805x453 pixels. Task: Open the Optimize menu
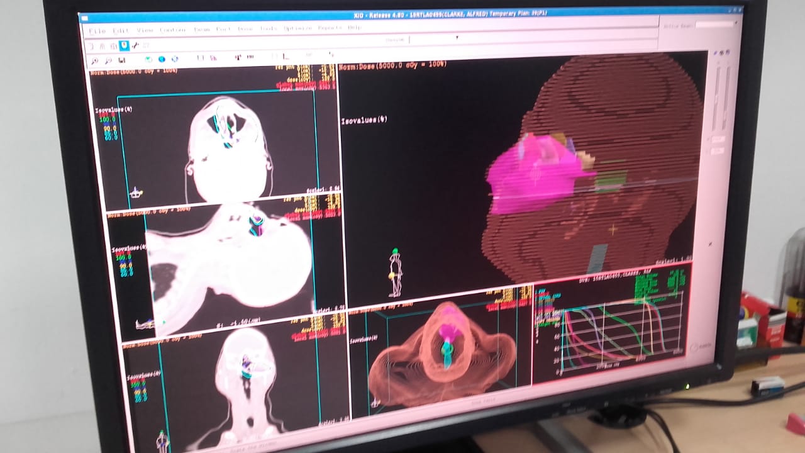pos(297,28)
